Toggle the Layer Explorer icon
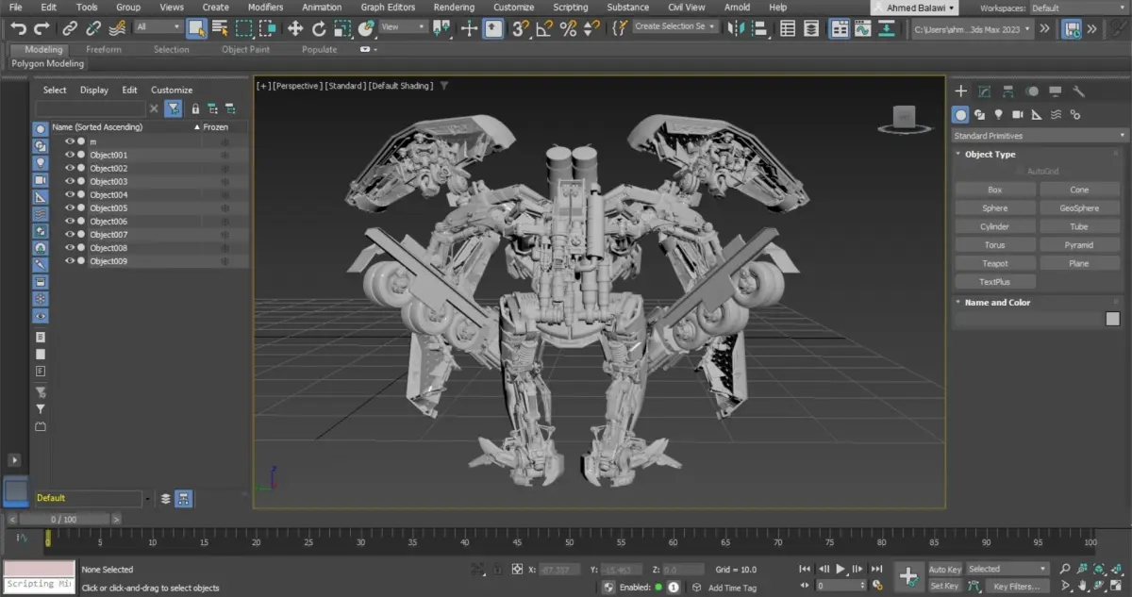The image size is (1132, 597). (812, 28)
